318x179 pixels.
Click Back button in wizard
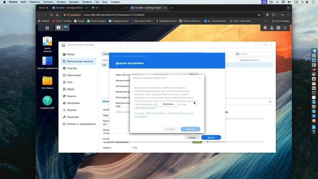click(192, 137)
